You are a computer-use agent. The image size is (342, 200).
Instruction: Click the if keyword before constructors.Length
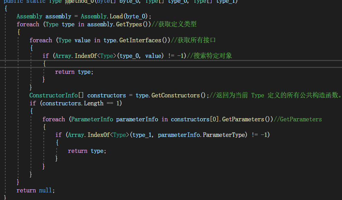tap(33, 103)
